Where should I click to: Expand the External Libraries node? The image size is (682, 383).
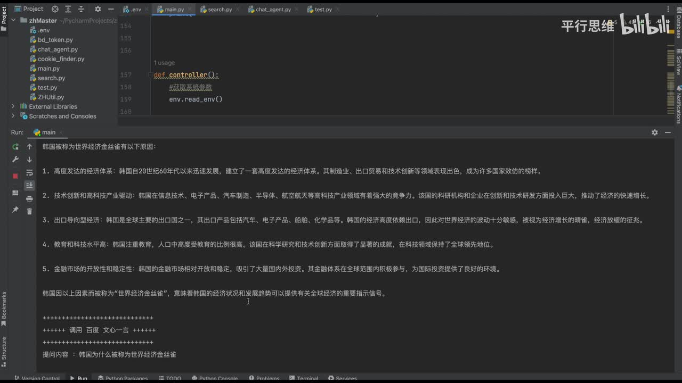[13, 106]
